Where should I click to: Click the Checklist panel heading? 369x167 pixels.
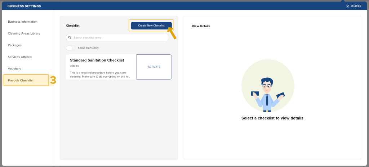tap(73, 26)
